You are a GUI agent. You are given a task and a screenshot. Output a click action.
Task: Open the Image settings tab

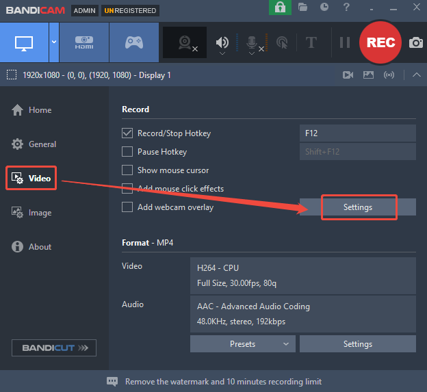(x=31, y=212)
